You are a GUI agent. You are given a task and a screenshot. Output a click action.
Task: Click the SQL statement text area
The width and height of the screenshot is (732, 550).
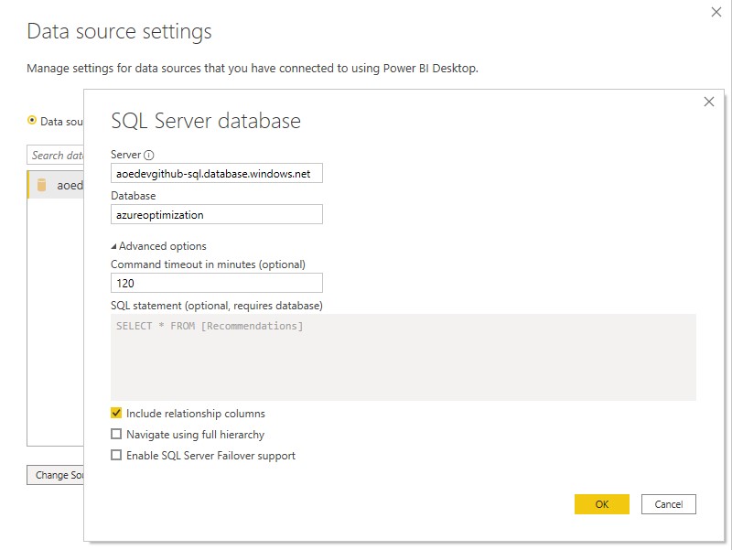tap(404, 357)
